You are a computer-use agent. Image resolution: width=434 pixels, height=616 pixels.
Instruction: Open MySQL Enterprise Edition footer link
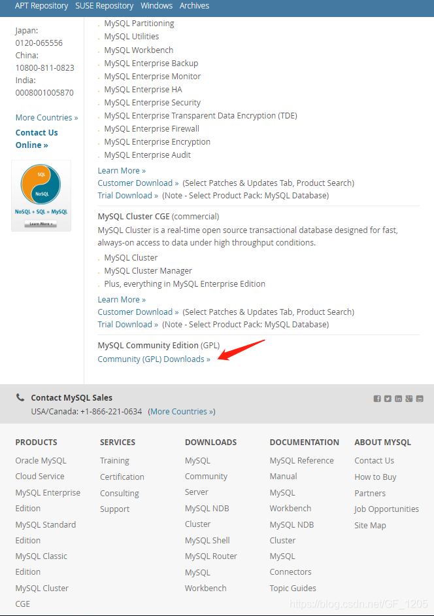point(48,501)
